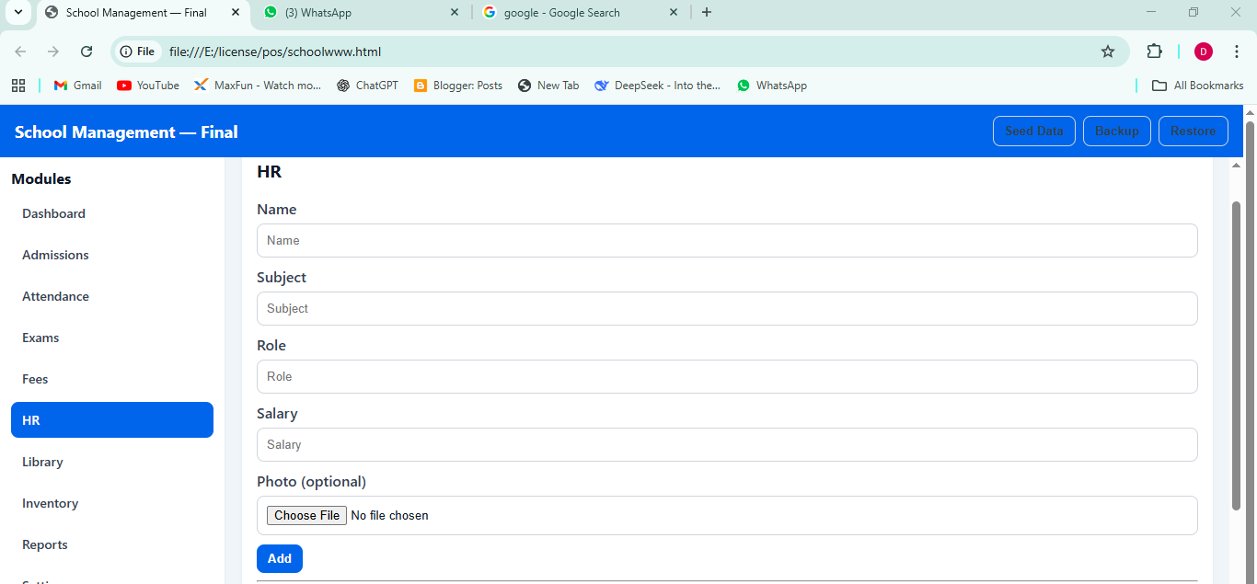Click the browser reload icon

[x=86, y=52]
